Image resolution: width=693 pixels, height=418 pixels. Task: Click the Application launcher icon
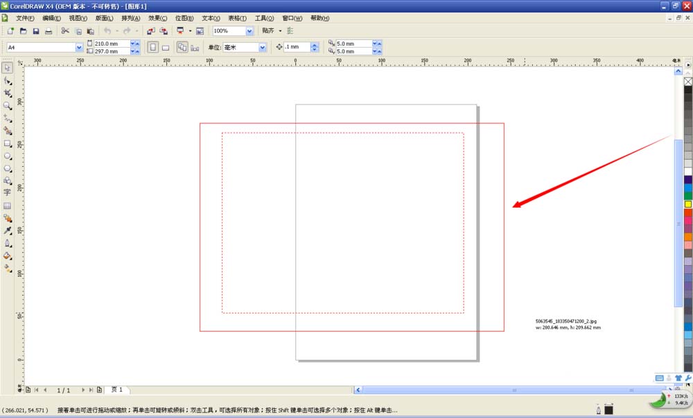[180, 31]
